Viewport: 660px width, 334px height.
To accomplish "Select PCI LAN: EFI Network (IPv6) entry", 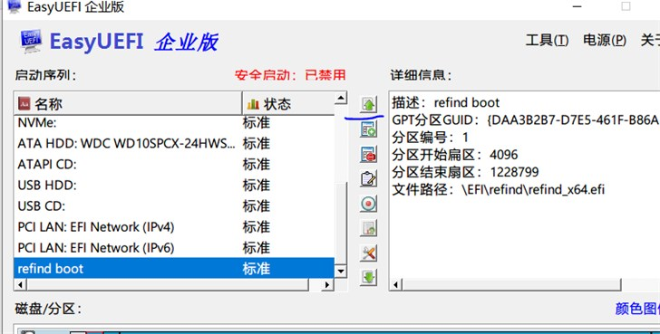I will (x=174, y=247).
